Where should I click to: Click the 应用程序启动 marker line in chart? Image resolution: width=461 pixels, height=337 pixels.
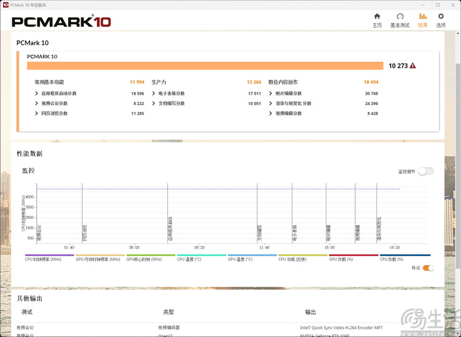pos(168,213)
